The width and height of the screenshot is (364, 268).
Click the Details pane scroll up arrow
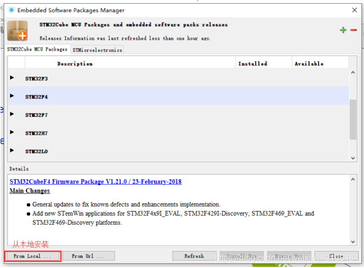coord(353,179)
